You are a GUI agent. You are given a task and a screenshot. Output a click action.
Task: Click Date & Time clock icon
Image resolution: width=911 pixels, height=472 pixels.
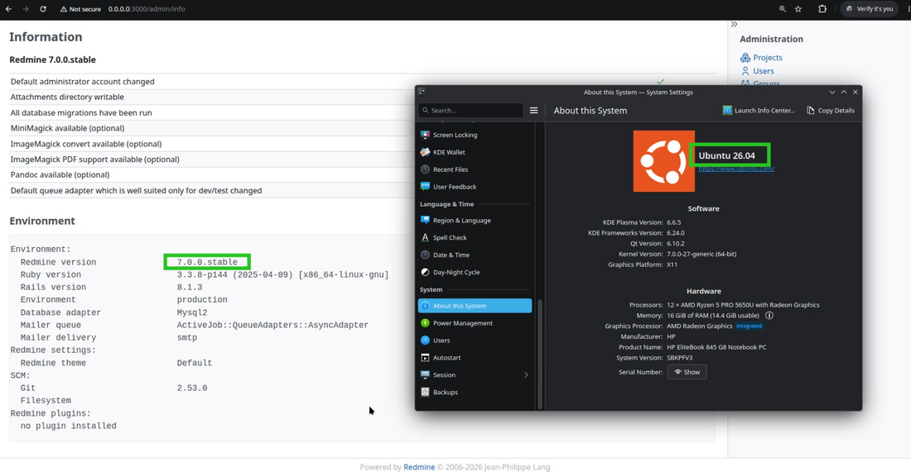click(426, 255)
